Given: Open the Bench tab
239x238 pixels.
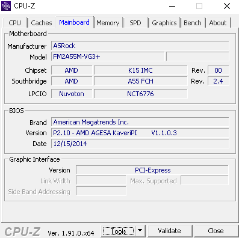Looking at the screenshot, I should tap(193, 23).
